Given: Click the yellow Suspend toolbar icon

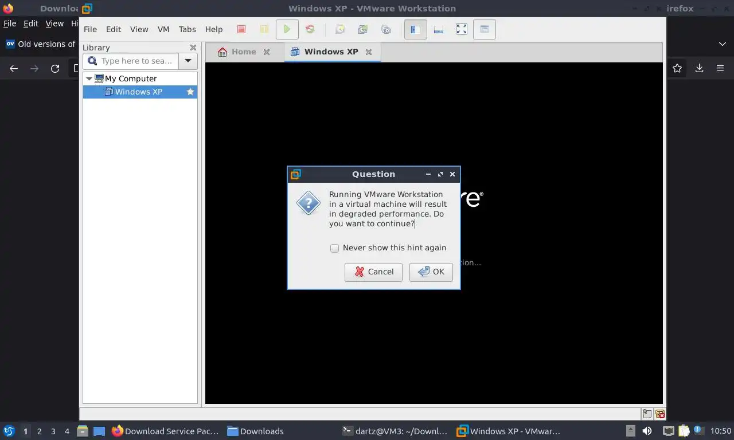Looking at the screenshot, I should click(x=264, y=29).
